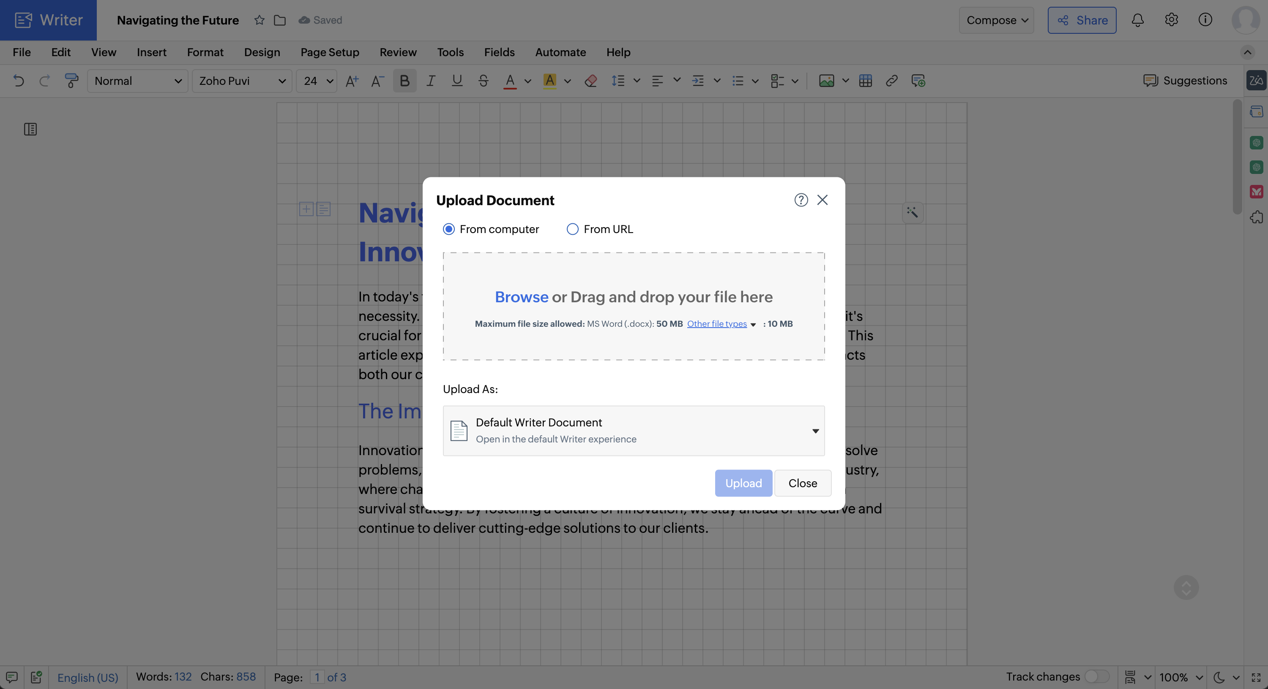
Task: Open the Automate menu
Action: (x=560, y=52)
